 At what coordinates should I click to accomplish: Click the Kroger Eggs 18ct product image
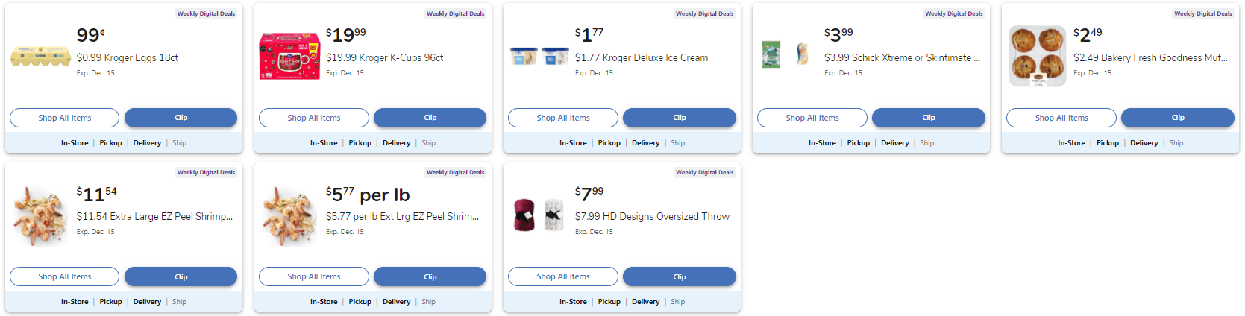40,56
